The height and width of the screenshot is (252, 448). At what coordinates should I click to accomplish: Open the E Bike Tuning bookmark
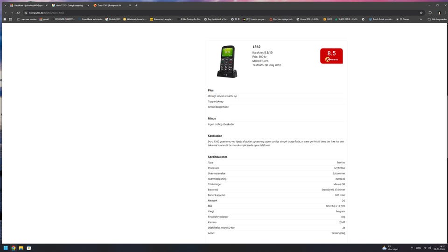click(x=189, y=20)
